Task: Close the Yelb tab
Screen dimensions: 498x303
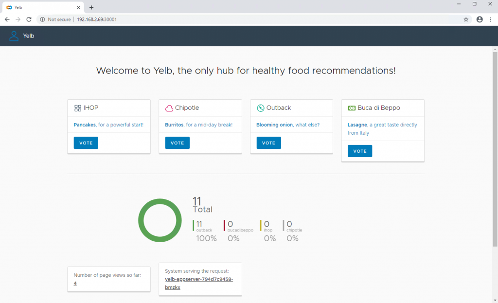Action: click(78, 7)
